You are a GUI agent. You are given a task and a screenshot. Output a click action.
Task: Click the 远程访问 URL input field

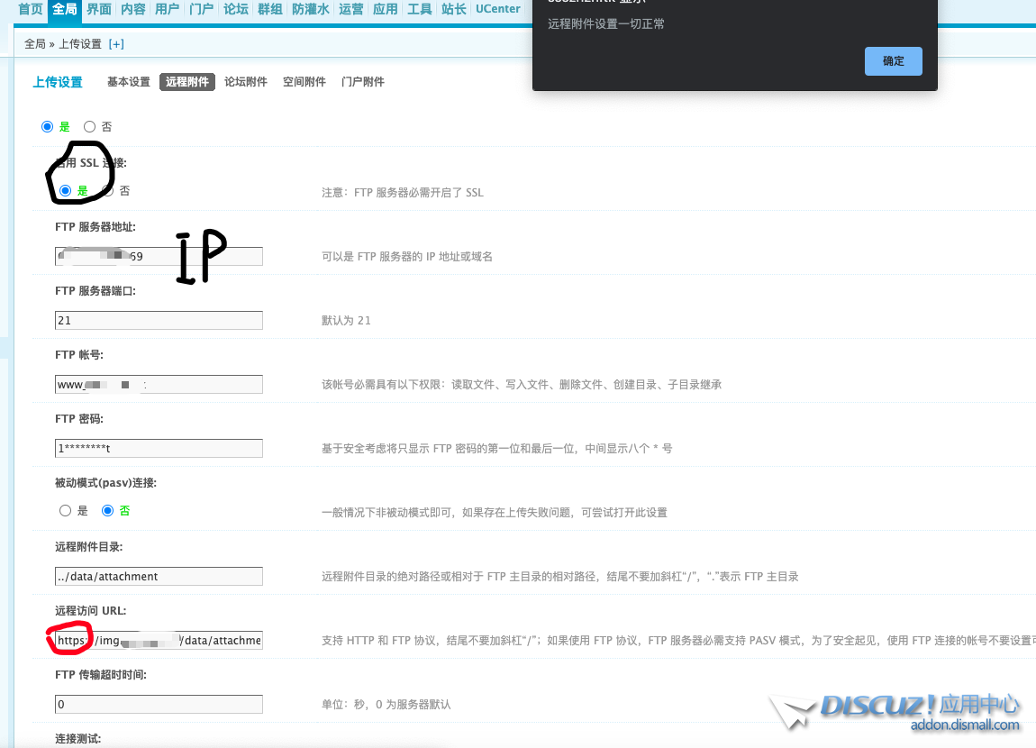tap(159, 641)
